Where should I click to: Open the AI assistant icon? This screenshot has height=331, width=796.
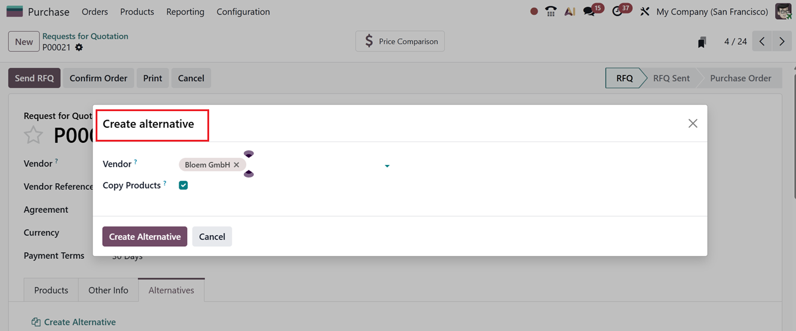pos(570,11)
